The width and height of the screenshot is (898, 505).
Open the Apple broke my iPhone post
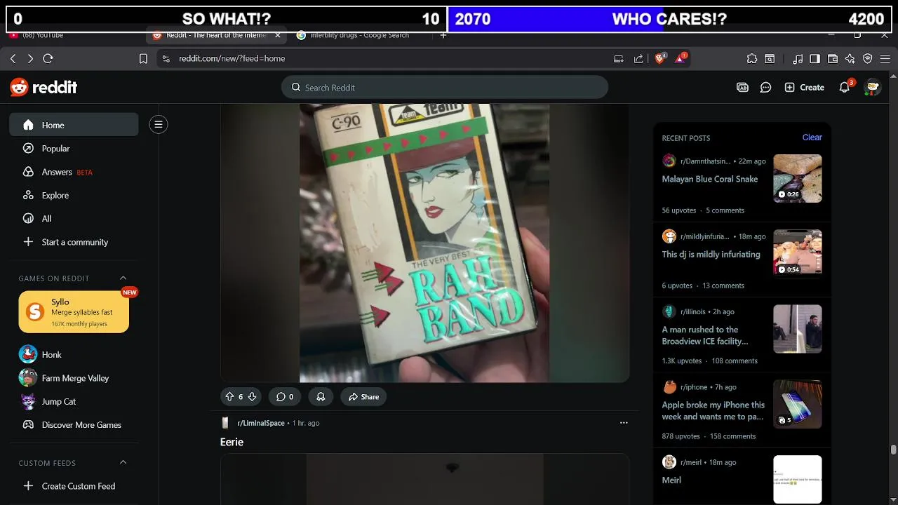[713, 410]
